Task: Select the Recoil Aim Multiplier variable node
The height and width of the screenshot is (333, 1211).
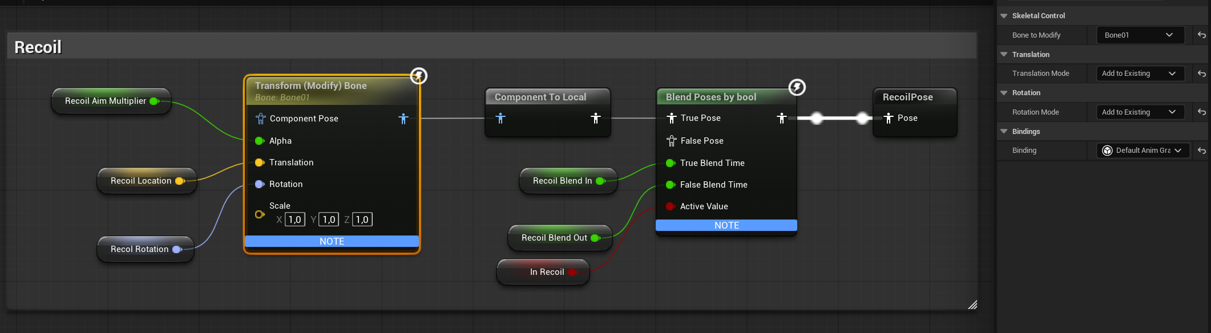Action: point(106,101)
